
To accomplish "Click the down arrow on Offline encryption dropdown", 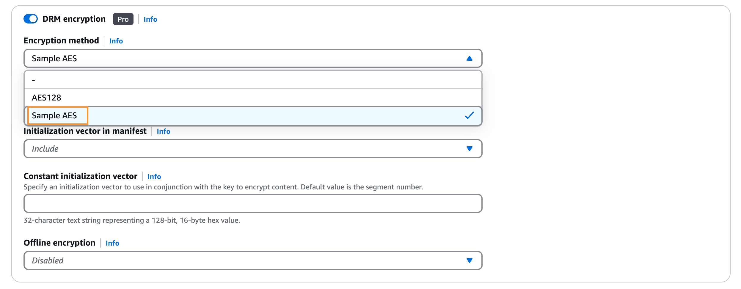I will (x=469, y=260).
